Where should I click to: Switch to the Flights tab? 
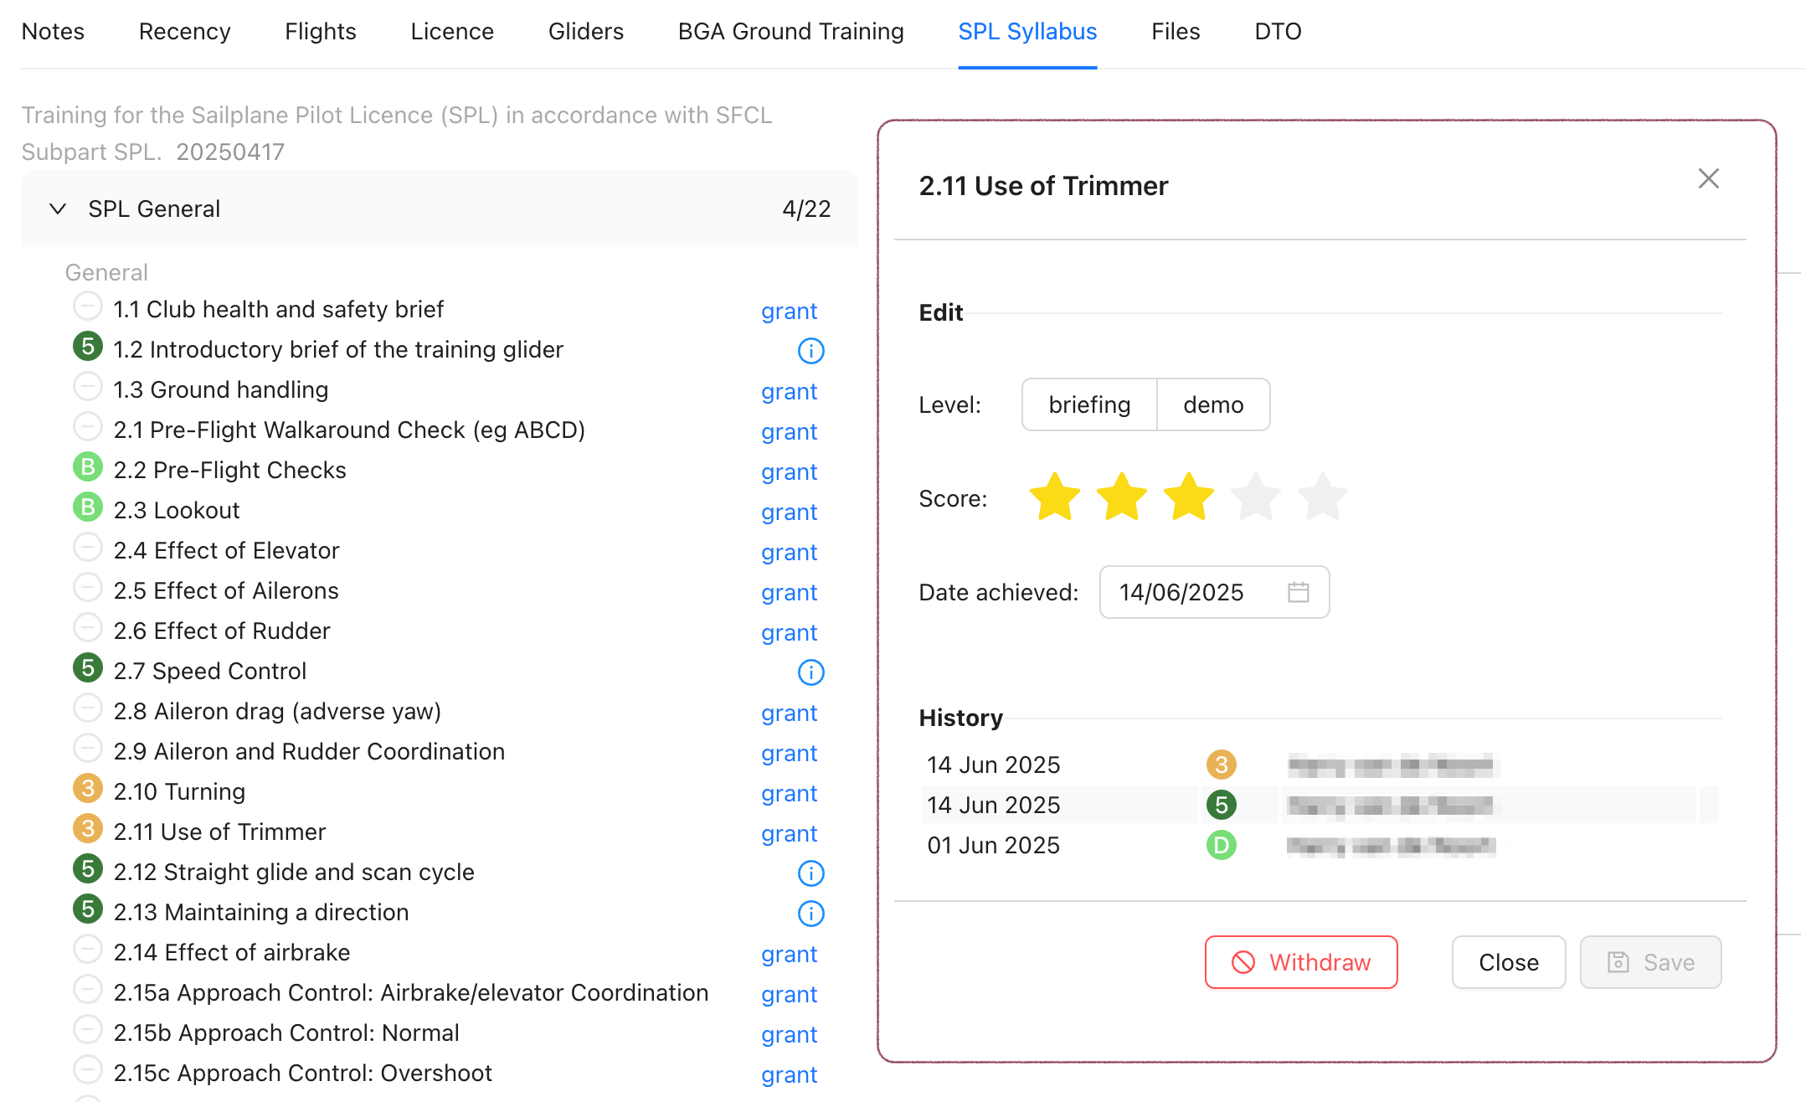click(x=320, y=31)
